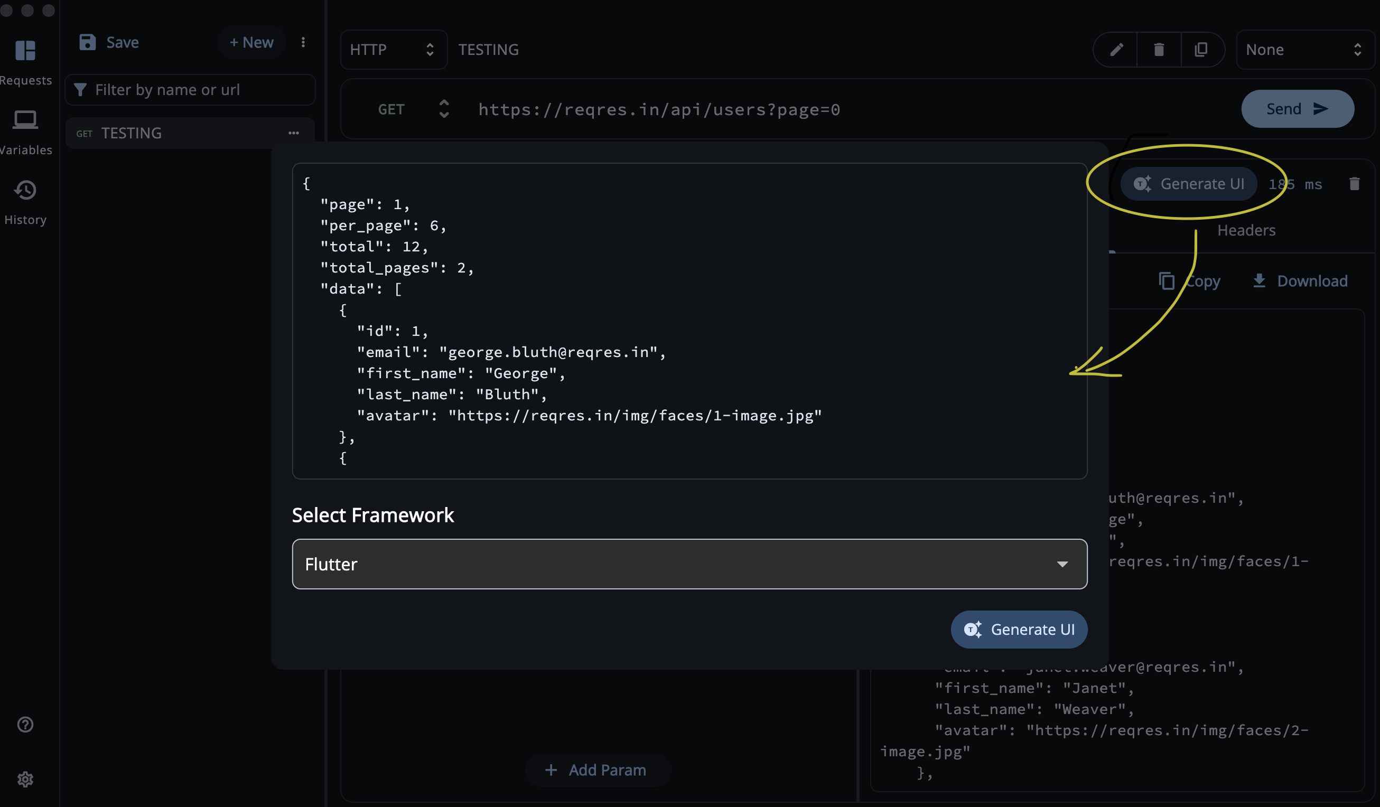Open the HTTP protocol type dropdown

[x=393, y=50]
